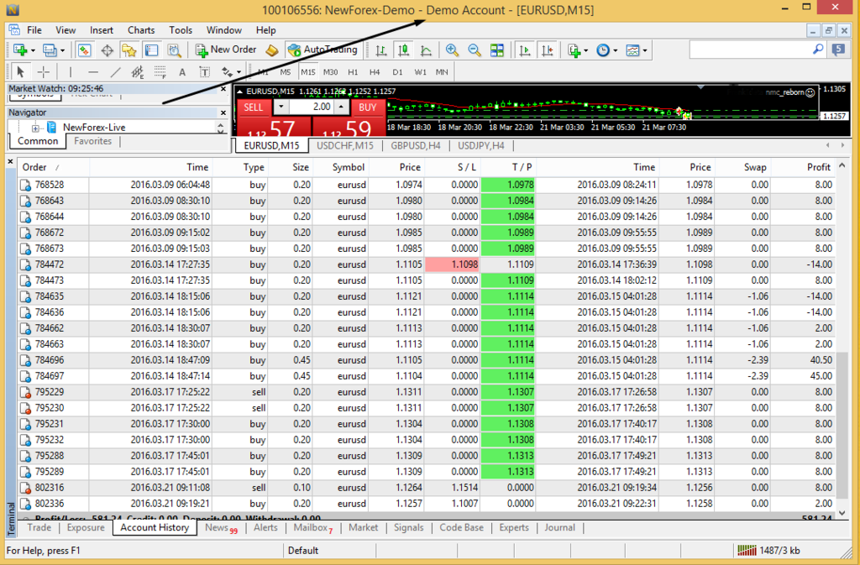Screen dimensions: 860x565
Task: Decrease volume with the one-click arrow
Action: pyautogui.click(x=281, y=107)
